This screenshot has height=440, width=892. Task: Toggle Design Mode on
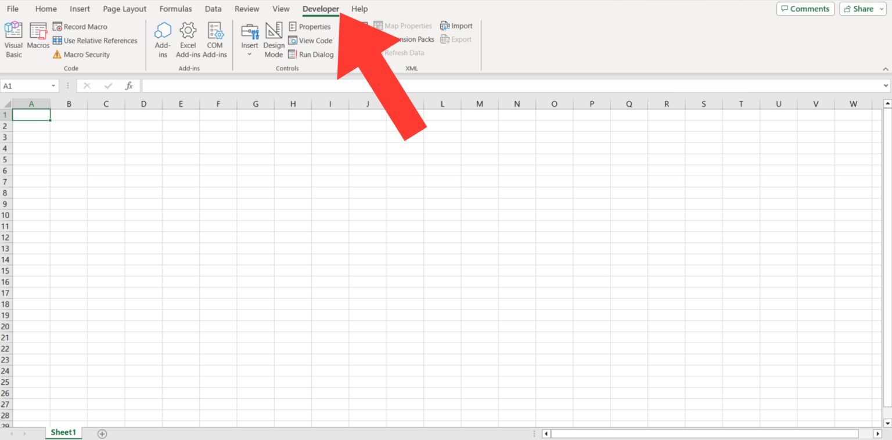click(274, 39)
